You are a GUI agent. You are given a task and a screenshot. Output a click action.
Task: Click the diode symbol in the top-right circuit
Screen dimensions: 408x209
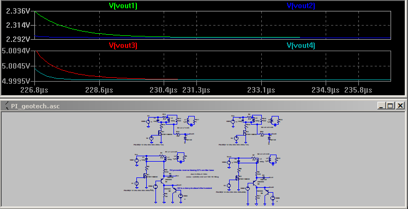click(269, 138)
